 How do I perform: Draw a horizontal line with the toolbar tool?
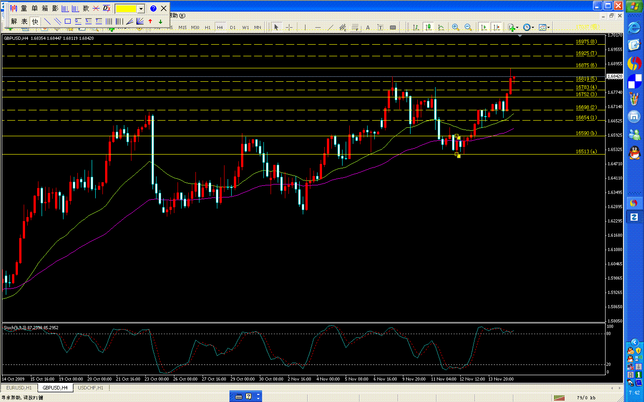coord(318,27)
